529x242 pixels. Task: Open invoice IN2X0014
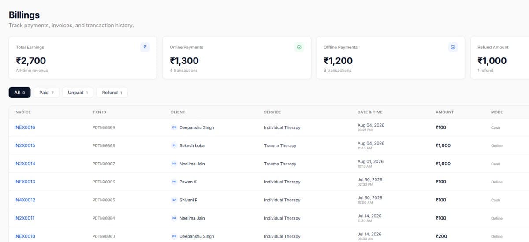pos(25,164)
